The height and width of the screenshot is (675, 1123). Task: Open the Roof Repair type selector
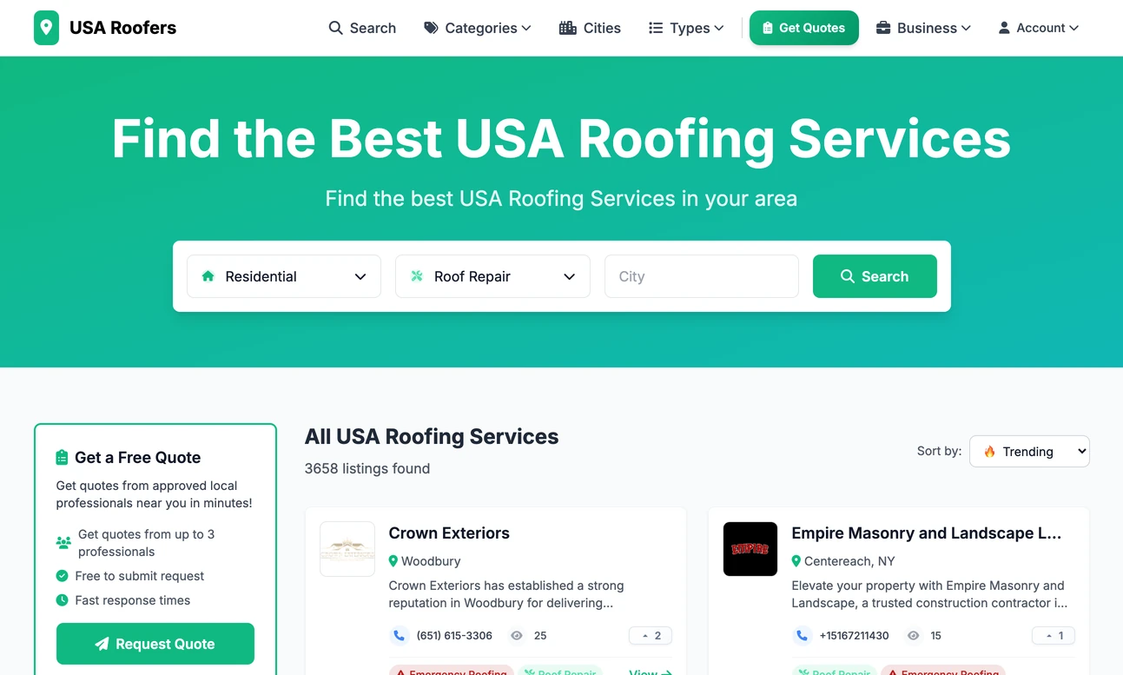tap(492, 276)
